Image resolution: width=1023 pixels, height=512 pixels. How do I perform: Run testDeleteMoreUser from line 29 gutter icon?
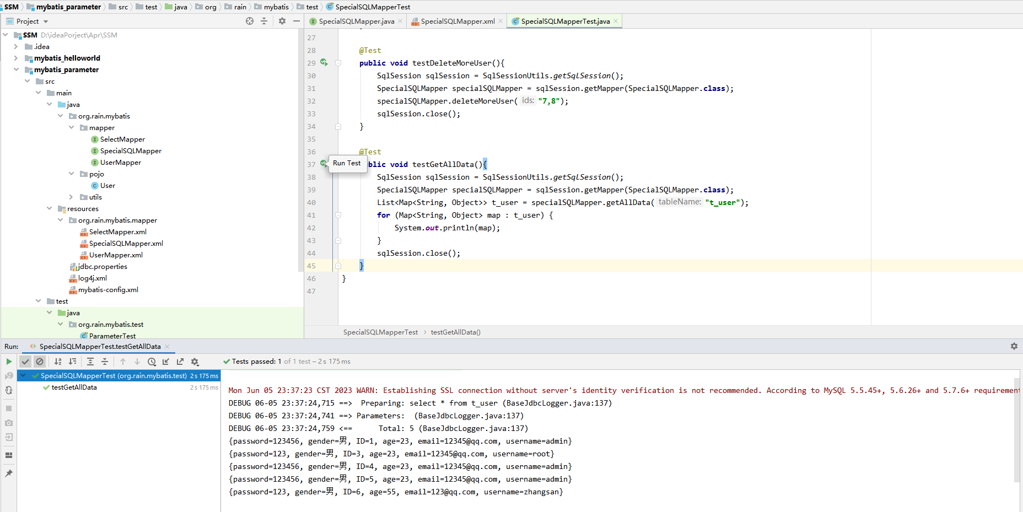[x=324, y=63]
